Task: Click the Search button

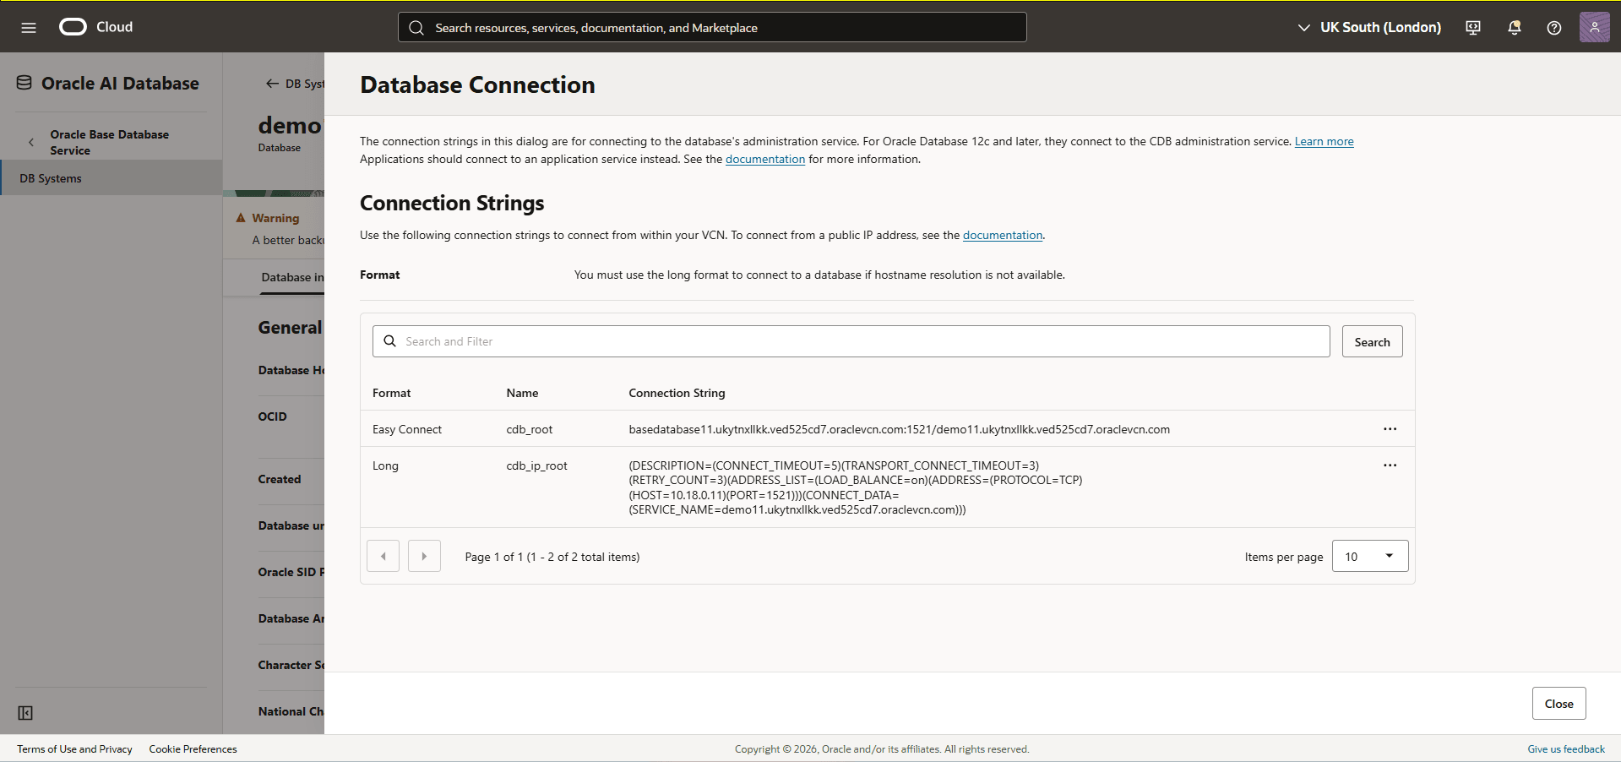Action: pos(1372,341)
